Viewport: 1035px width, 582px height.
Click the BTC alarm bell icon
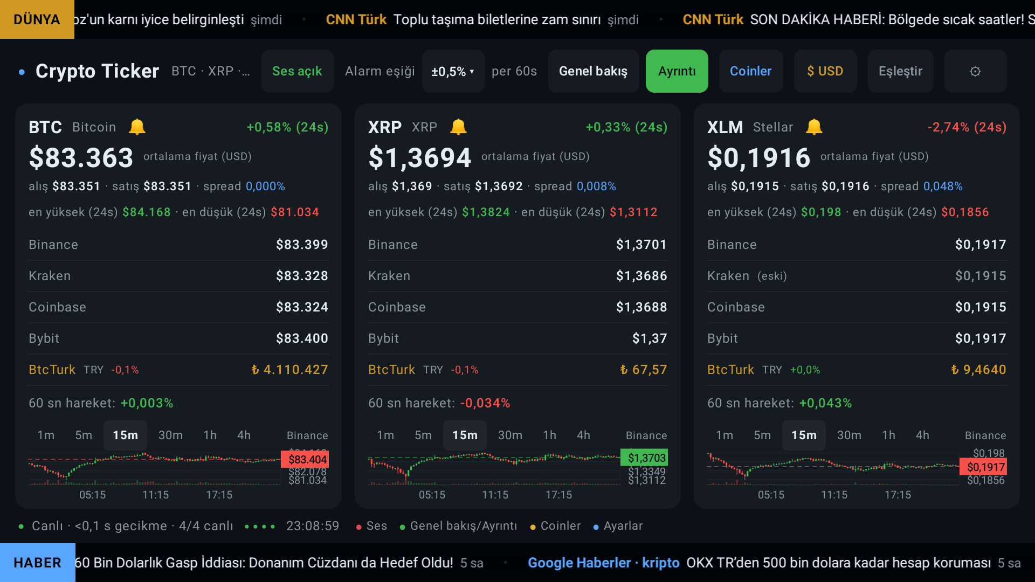tap(137, 127)
